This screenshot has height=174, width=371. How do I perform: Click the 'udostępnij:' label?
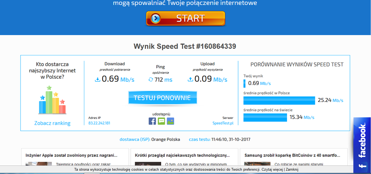162,114
